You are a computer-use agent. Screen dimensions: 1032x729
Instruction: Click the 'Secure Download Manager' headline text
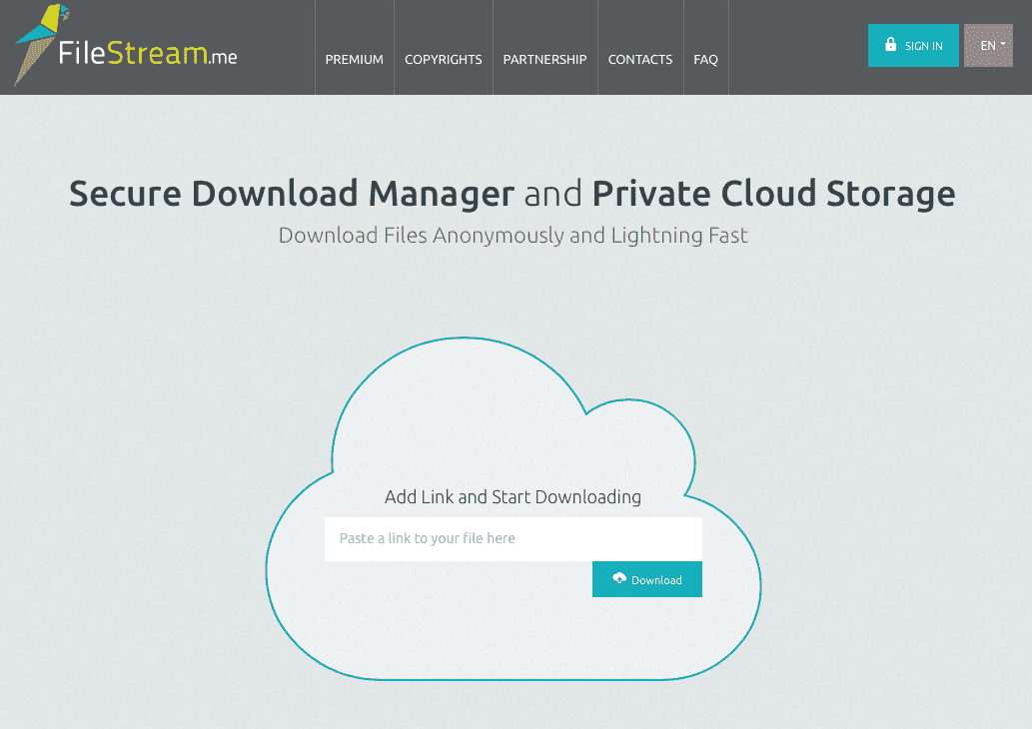pyautogui.click(x=291, y=193)
